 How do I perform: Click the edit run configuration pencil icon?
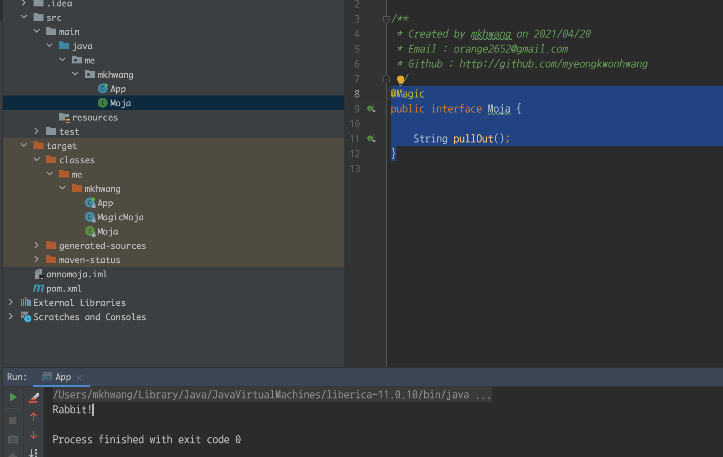34,397
